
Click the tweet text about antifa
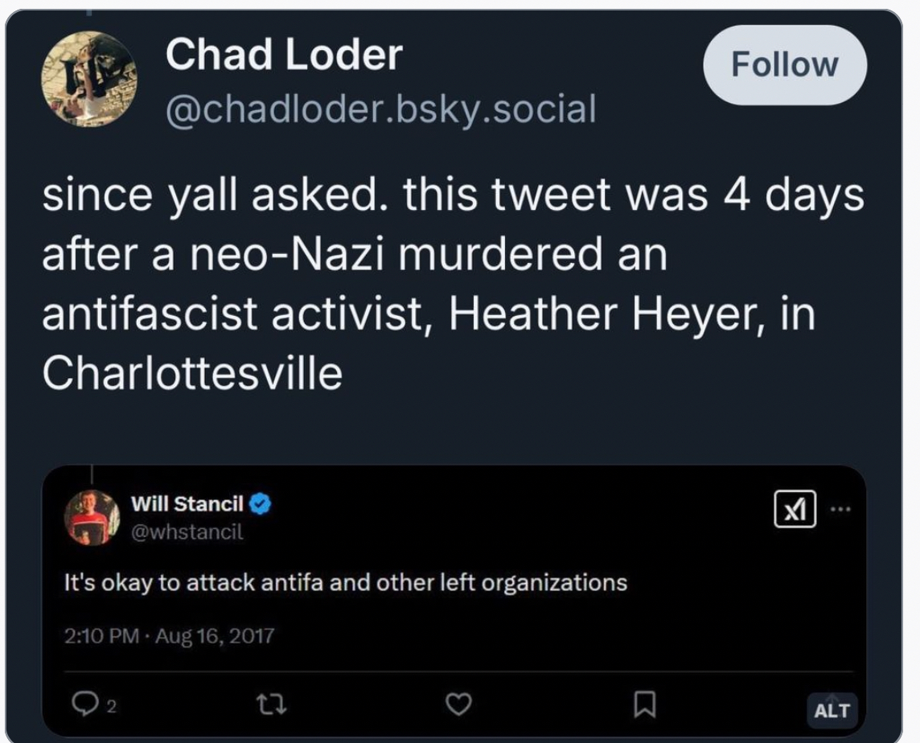point(345,582)
